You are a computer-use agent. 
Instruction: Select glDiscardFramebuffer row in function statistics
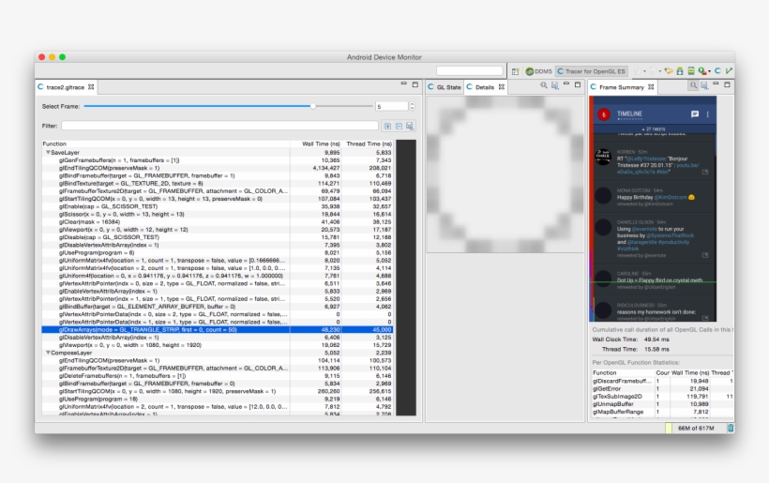pyautogui.click(x=663, y=381)
